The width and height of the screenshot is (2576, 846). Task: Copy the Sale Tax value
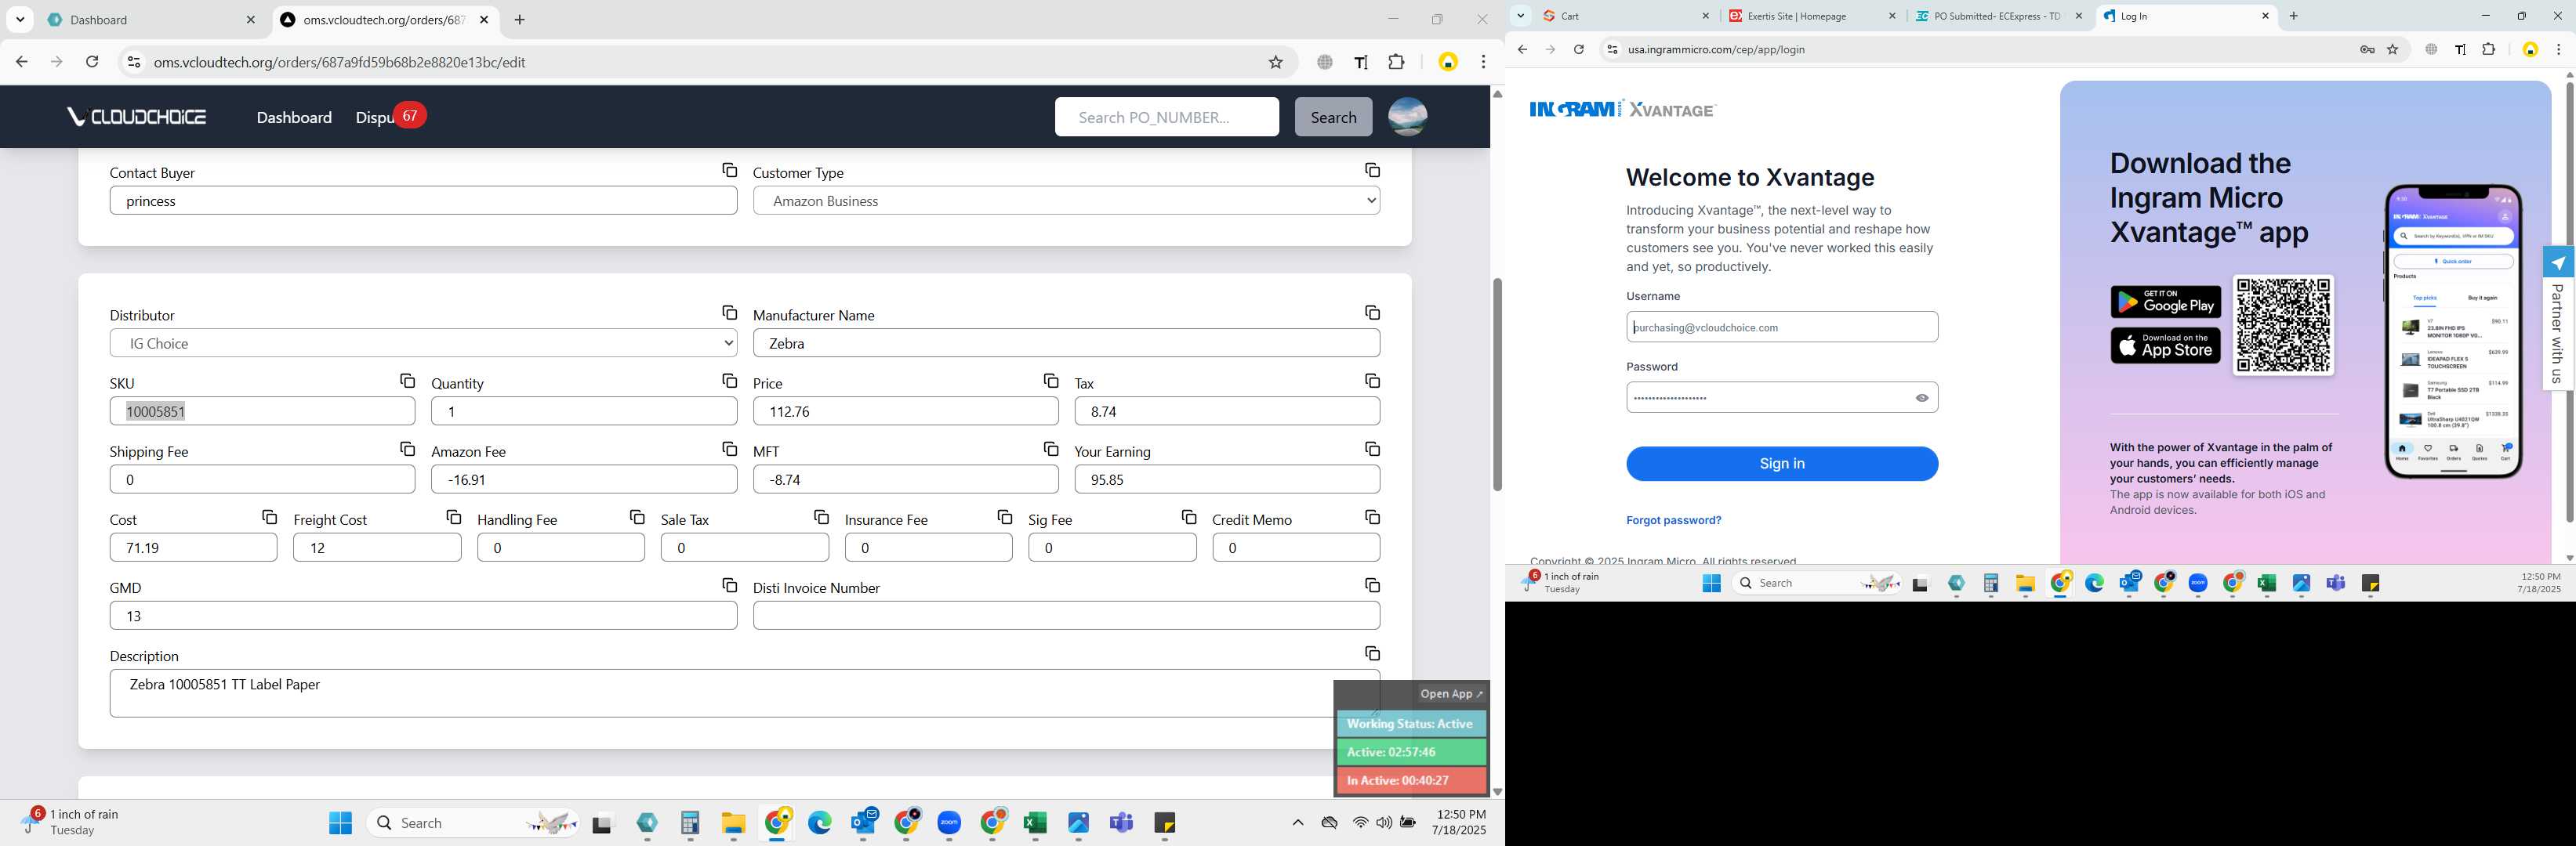[821, 517]
